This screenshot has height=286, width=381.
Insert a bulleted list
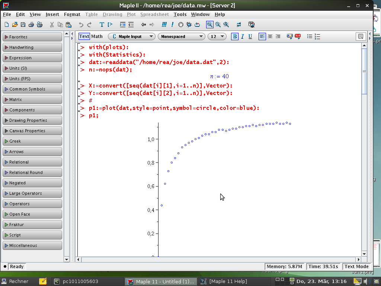click(310, 36)
